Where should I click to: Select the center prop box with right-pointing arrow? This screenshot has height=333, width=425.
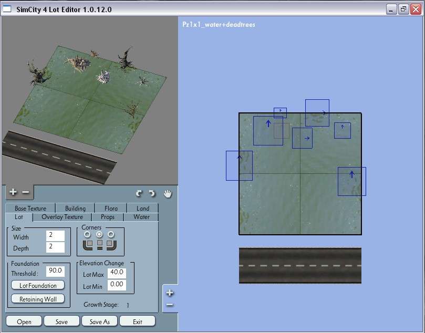(x=302, y=138)
